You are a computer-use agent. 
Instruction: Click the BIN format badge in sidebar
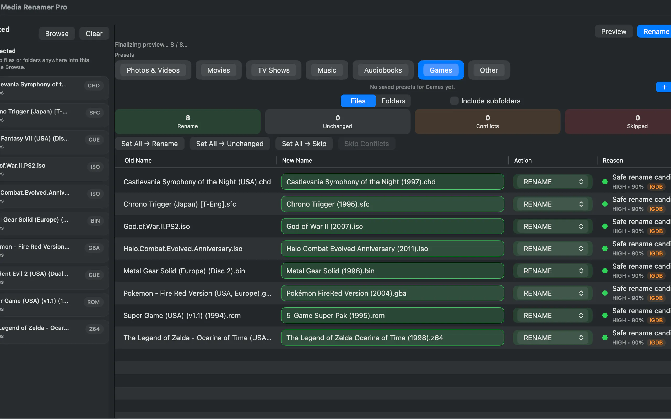95,221
